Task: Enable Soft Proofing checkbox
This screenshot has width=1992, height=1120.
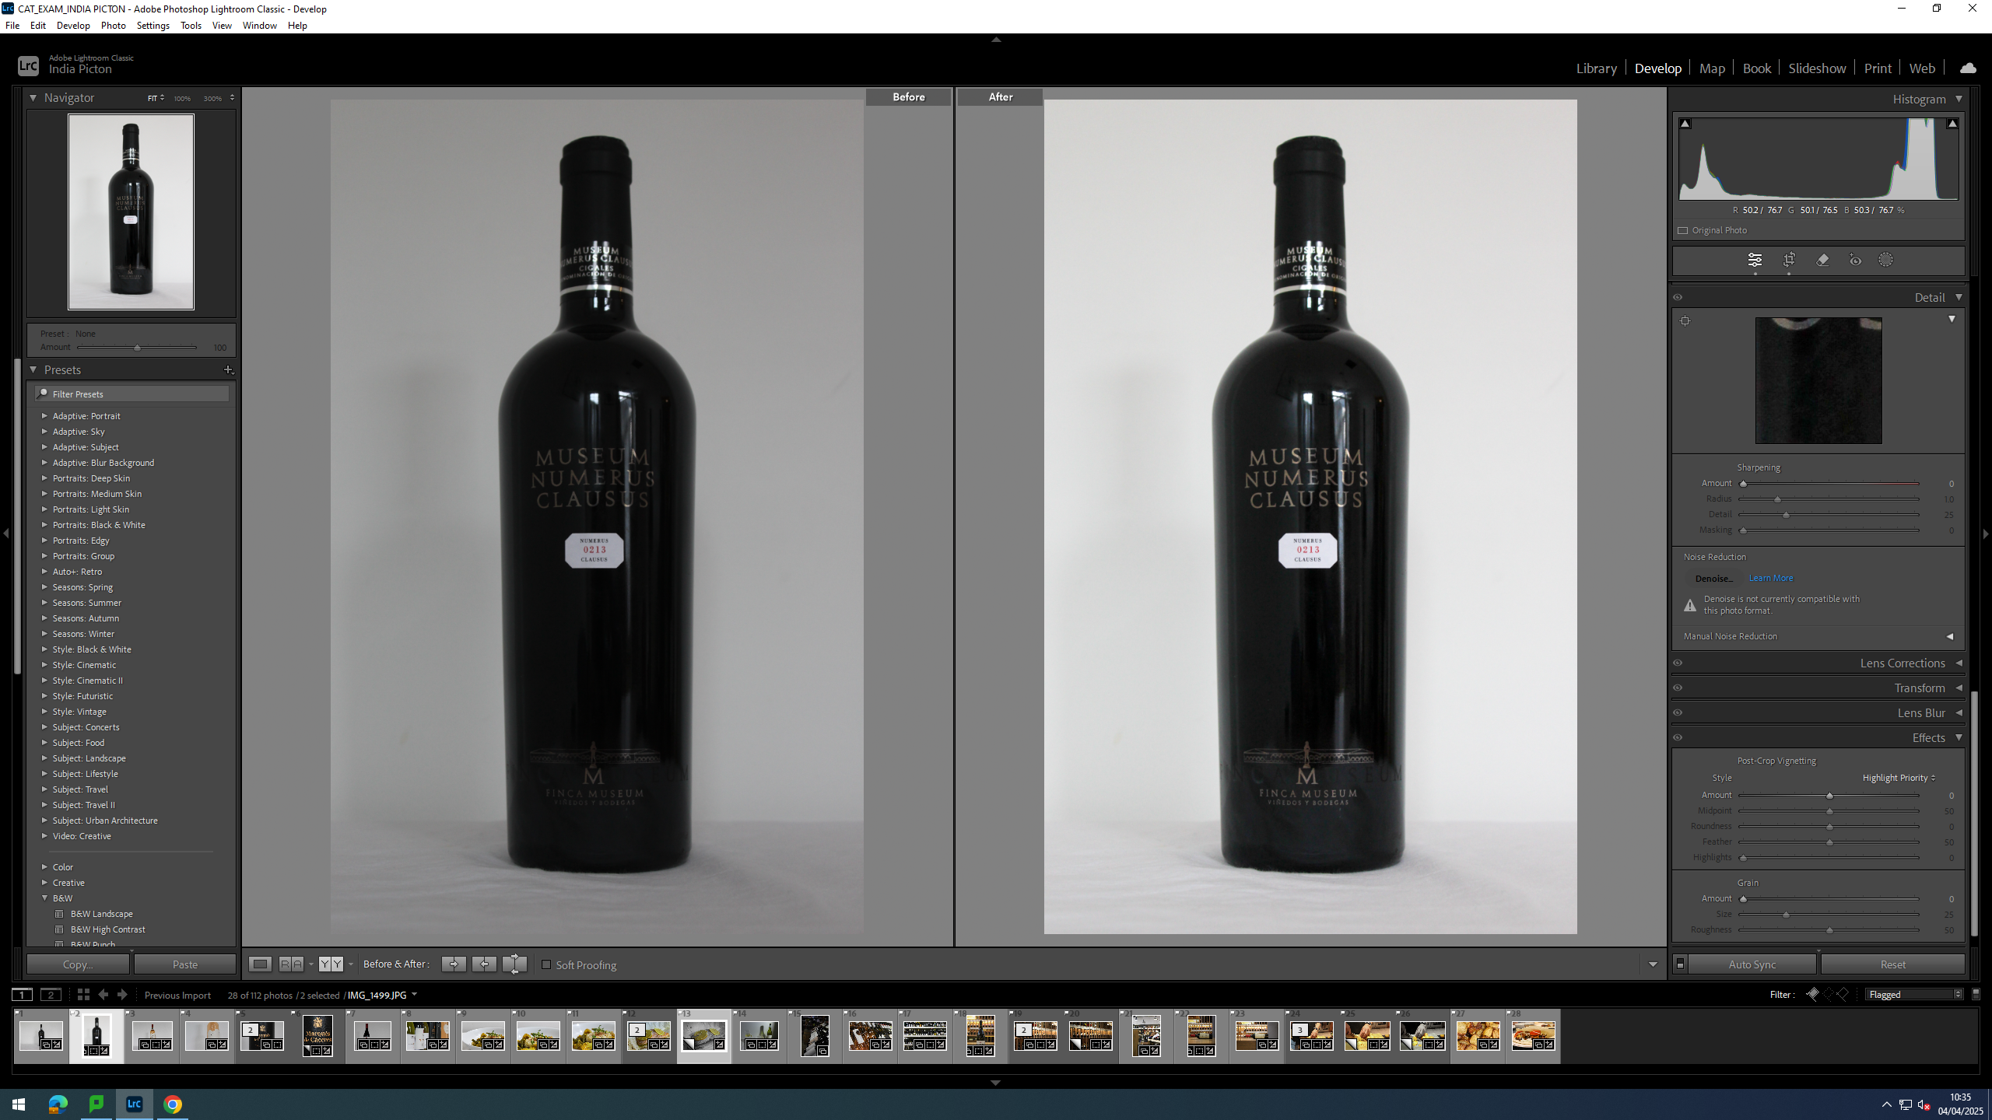Action: point(546,964)
